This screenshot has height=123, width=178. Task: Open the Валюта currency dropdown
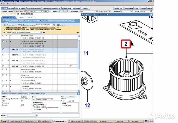click(127, 11)
